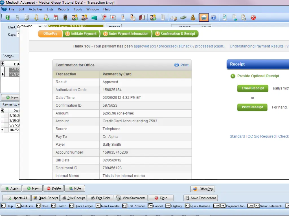Click the money bag toolbar icon
This screenshot has height=216, width=289.
[x=193, y=17]
